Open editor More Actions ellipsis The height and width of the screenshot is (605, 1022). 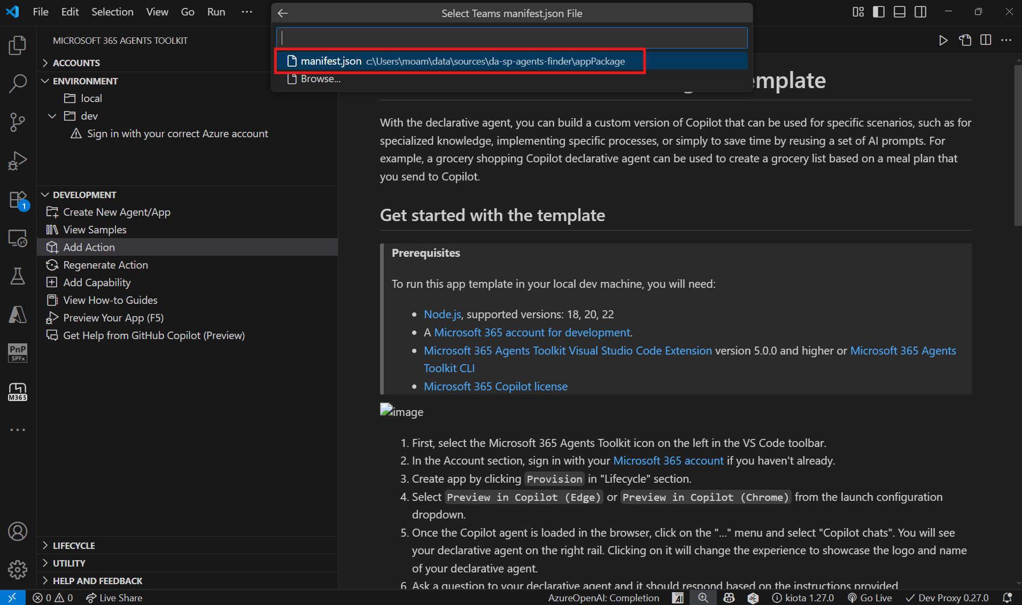1006,41
